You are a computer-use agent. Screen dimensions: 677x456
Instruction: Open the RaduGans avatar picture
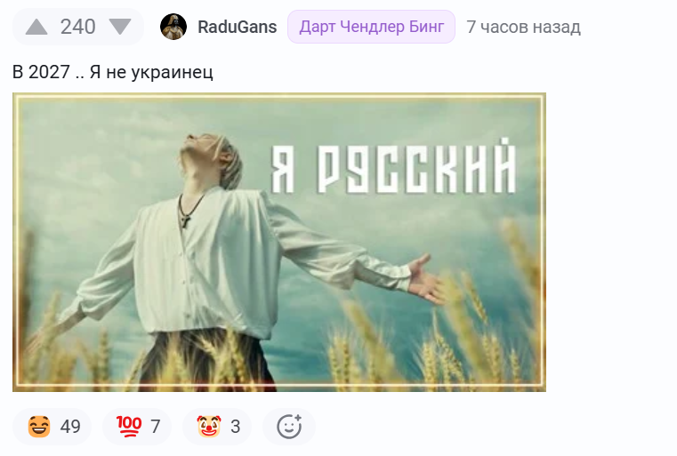pos(173,27)
